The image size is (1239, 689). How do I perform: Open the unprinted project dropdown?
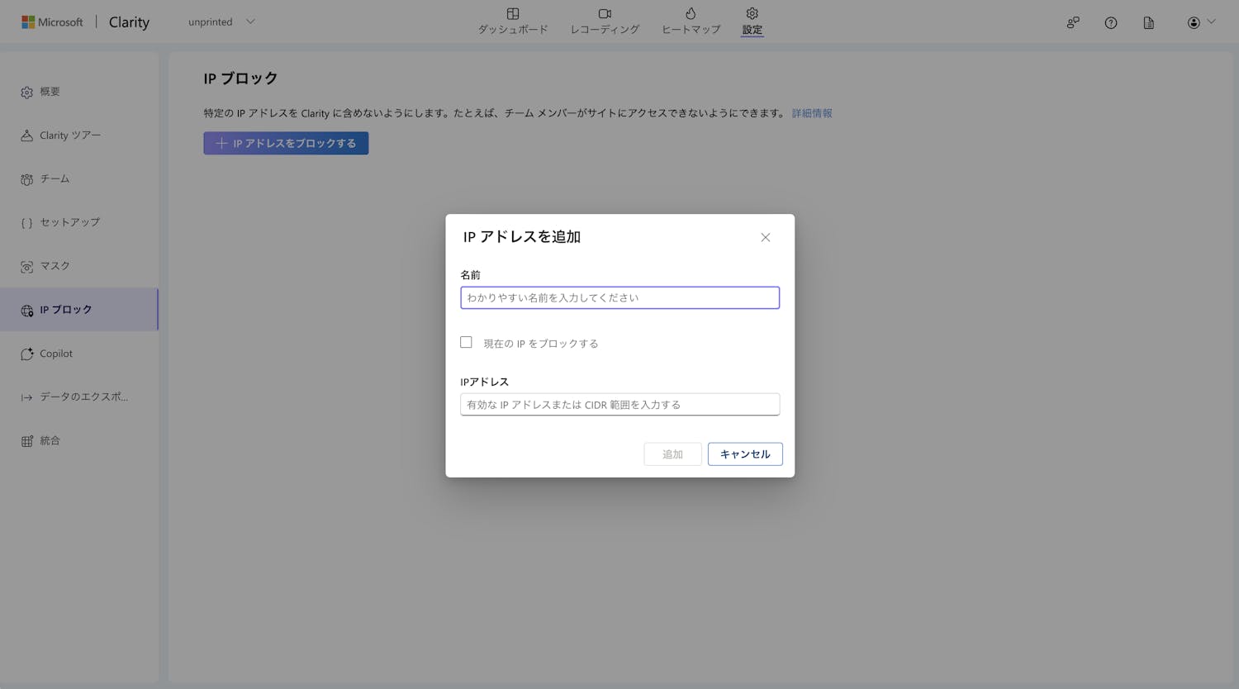(x=221, y=22)
